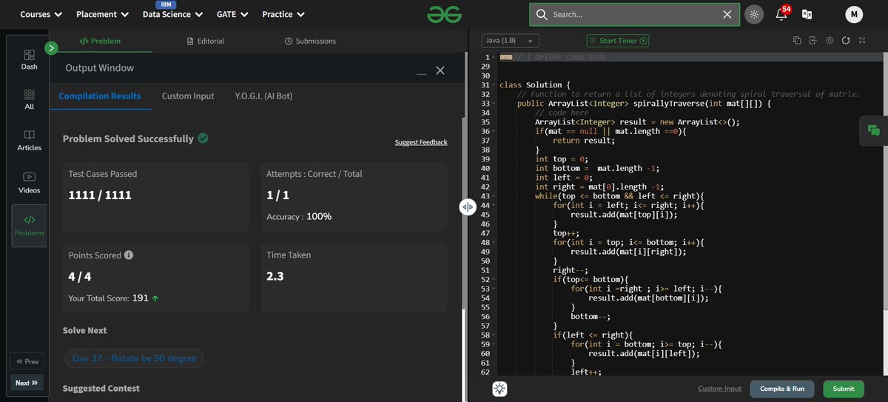The width and height of the screenshot is (888, 402).
Task: Select the Custom Input tab
Action: click(x=188, y=96)
